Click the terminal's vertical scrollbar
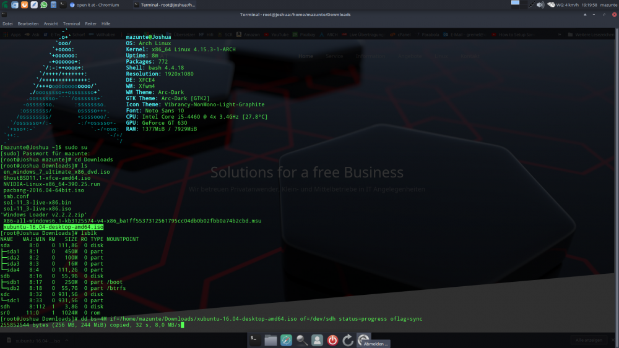The image size is (619, 348). tap(617, 180)
